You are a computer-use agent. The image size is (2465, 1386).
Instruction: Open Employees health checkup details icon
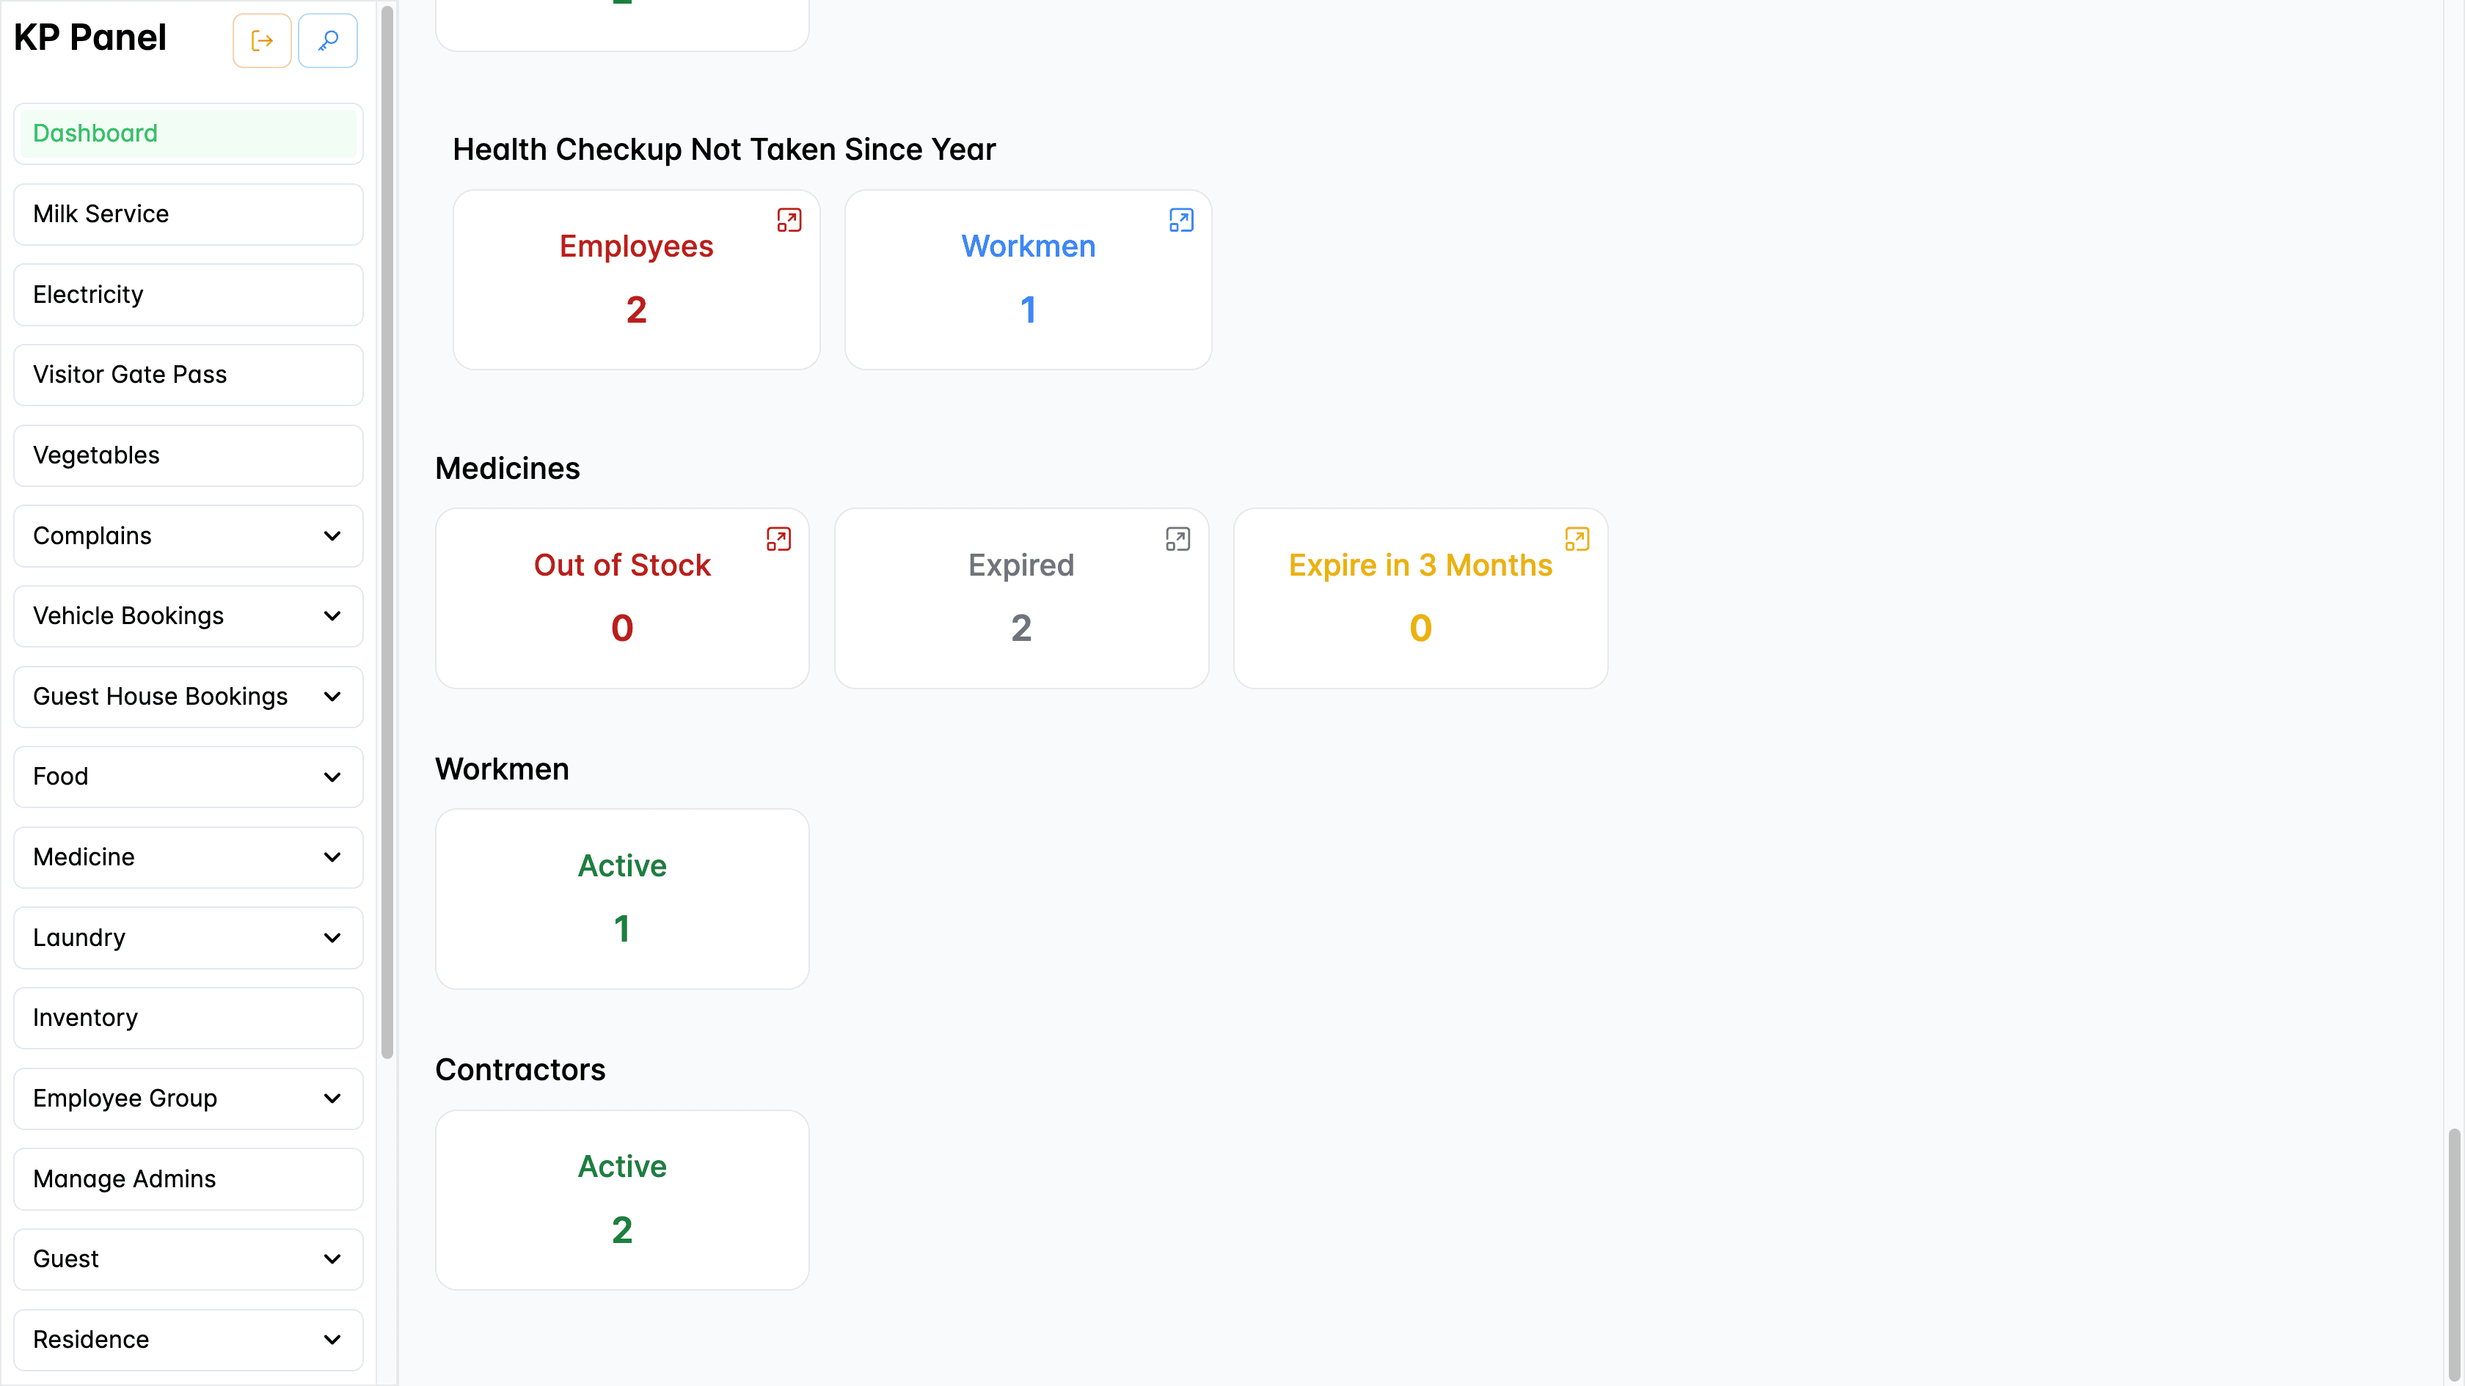789,220
